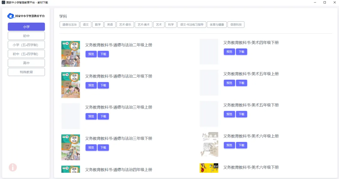
Task: Filter by subject 科学
Action: click(x=171, y=25)
